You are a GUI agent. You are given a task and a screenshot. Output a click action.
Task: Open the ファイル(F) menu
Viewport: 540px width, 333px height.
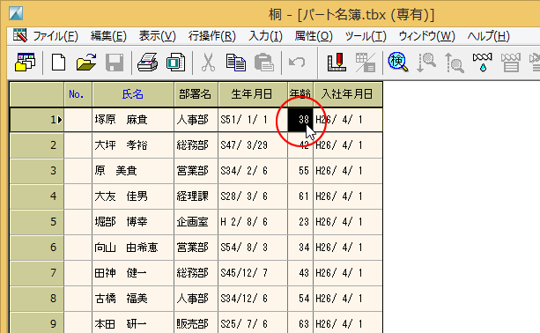pyautogui.click(x=55, y=36)
